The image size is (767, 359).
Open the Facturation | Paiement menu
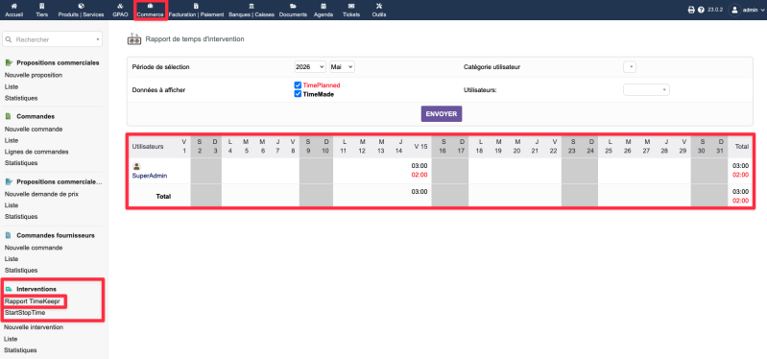(x=196, y=10)
